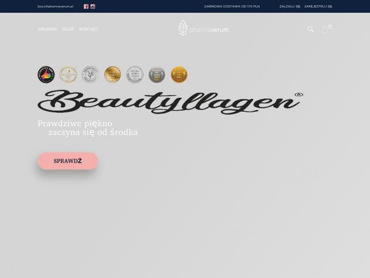Open the Kontakt menu item
Image resolution: width=370 pixels, height=278 pixels.
[88, 30]
